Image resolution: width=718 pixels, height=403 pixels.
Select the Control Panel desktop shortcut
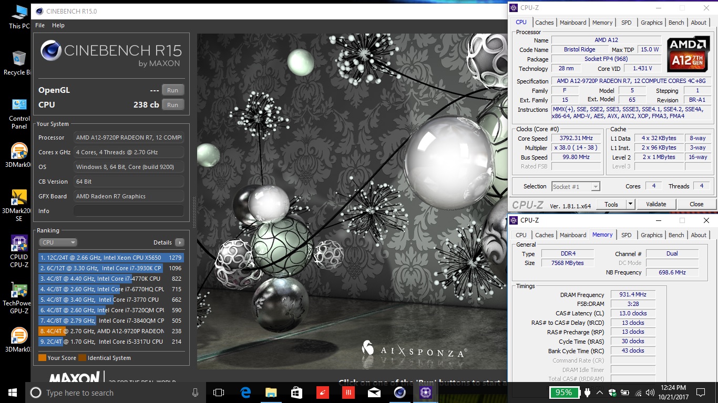[x=19, y=113]
